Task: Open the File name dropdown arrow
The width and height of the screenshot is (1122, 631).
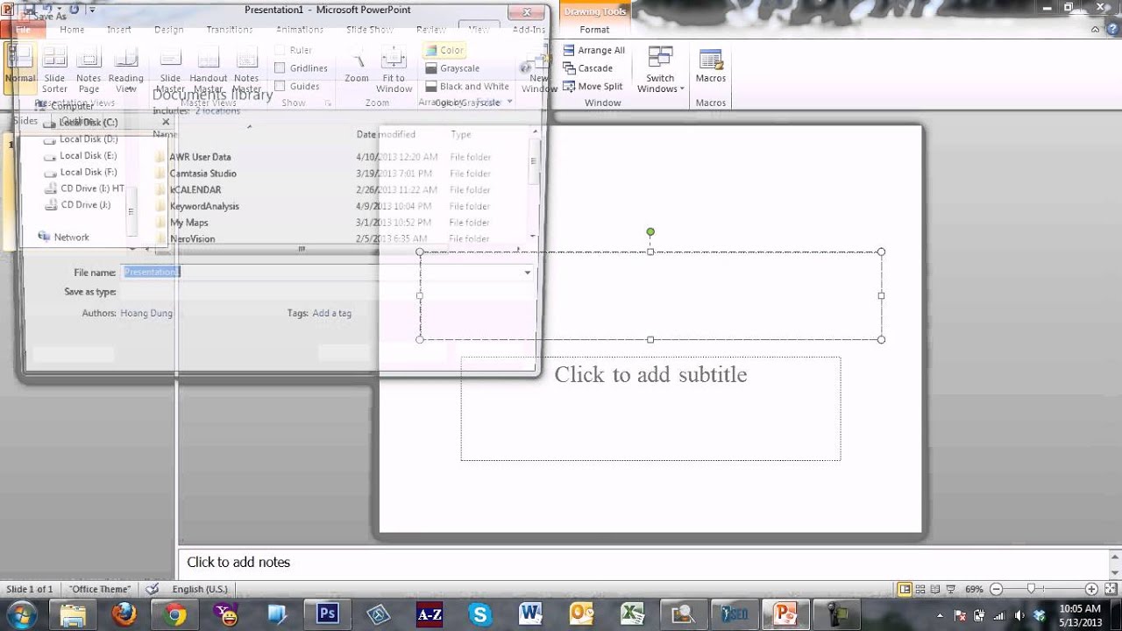Action: pos(527,273)
